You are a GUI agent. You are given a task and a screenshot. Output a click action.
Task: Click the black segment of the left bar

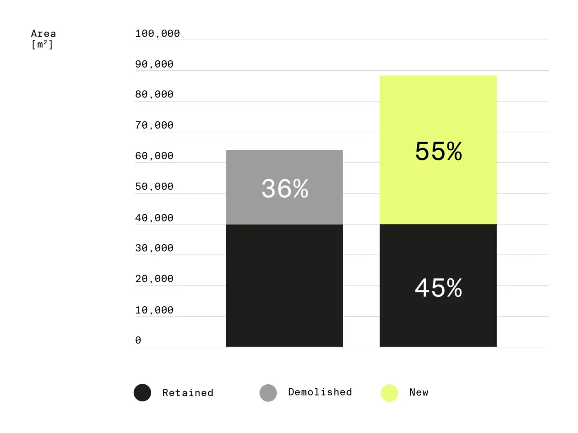point(284,286)
